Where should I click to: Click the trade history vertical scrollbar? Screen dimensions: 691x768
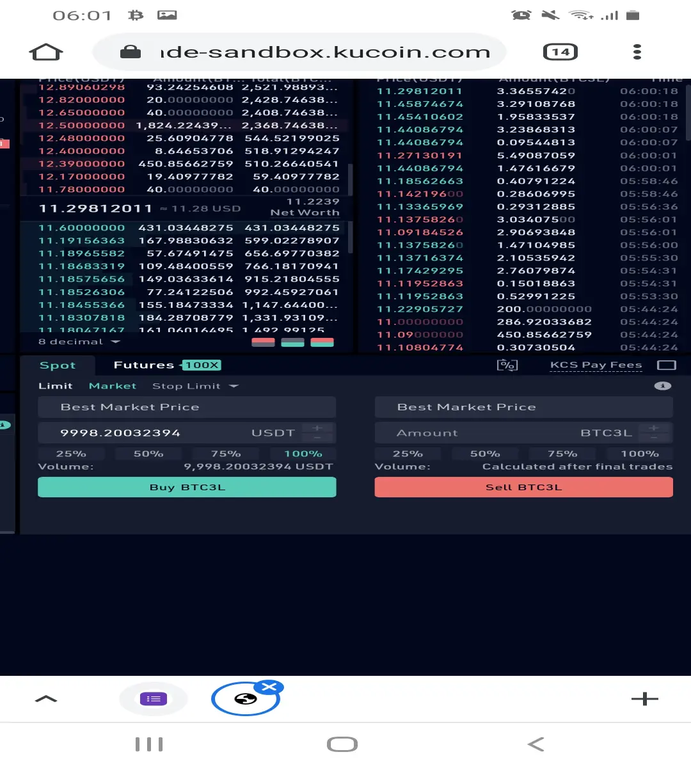coord(688,113)
